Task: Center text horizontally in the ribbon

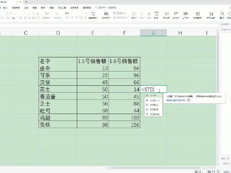Action: pos(25,18)
